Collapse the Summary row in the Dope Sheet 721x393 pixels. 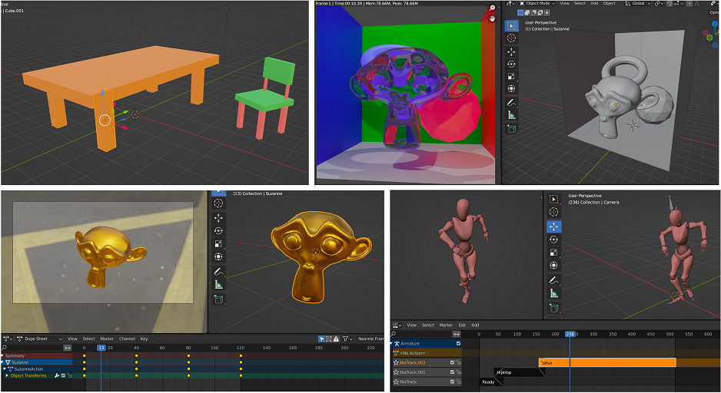(3, 356)
